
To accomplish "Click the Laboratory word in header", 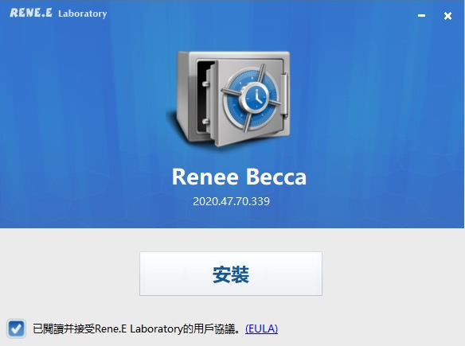I will coord(83,14).
